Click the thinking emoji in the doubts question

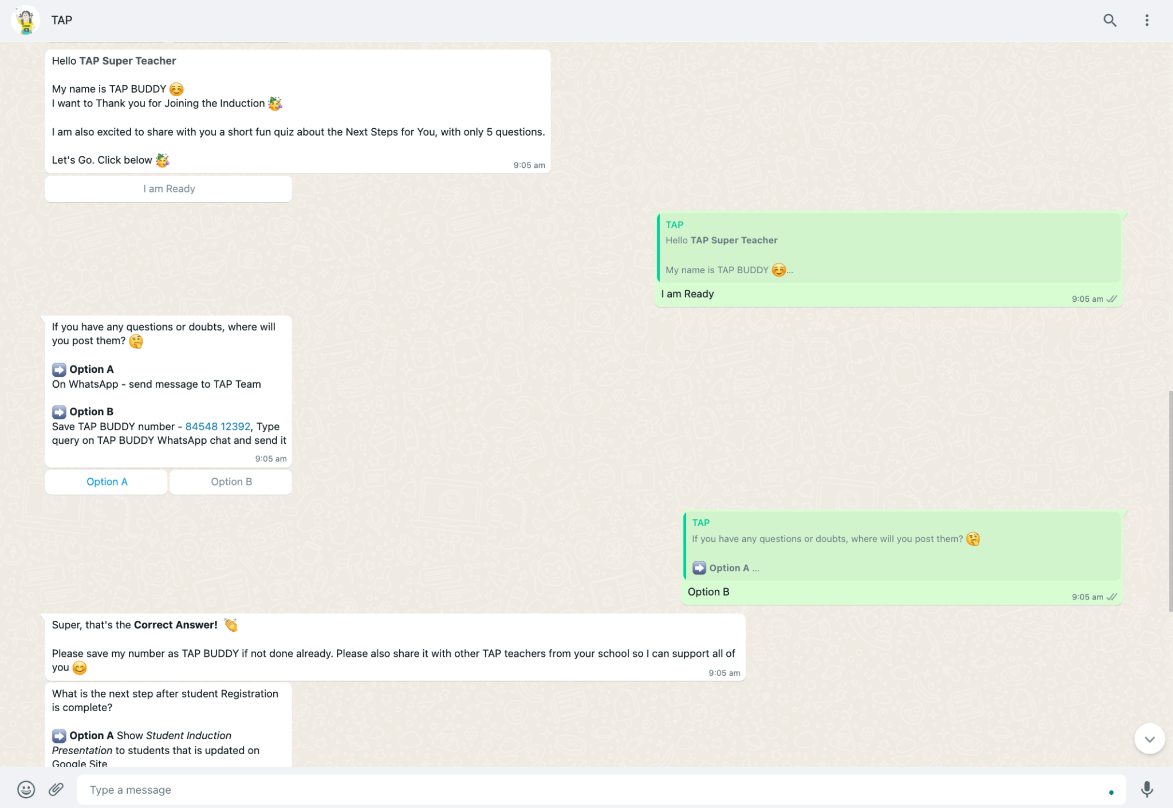[x=136, y=341]
